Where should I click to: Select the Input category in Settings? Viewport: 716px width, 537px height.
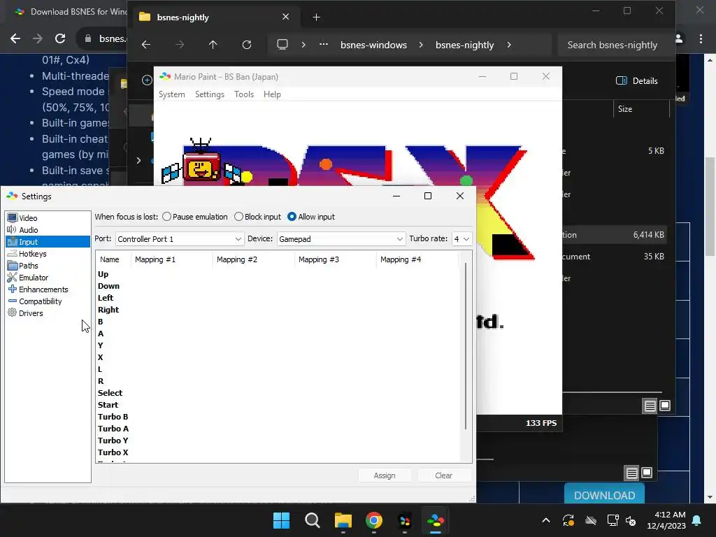[48, 242]
